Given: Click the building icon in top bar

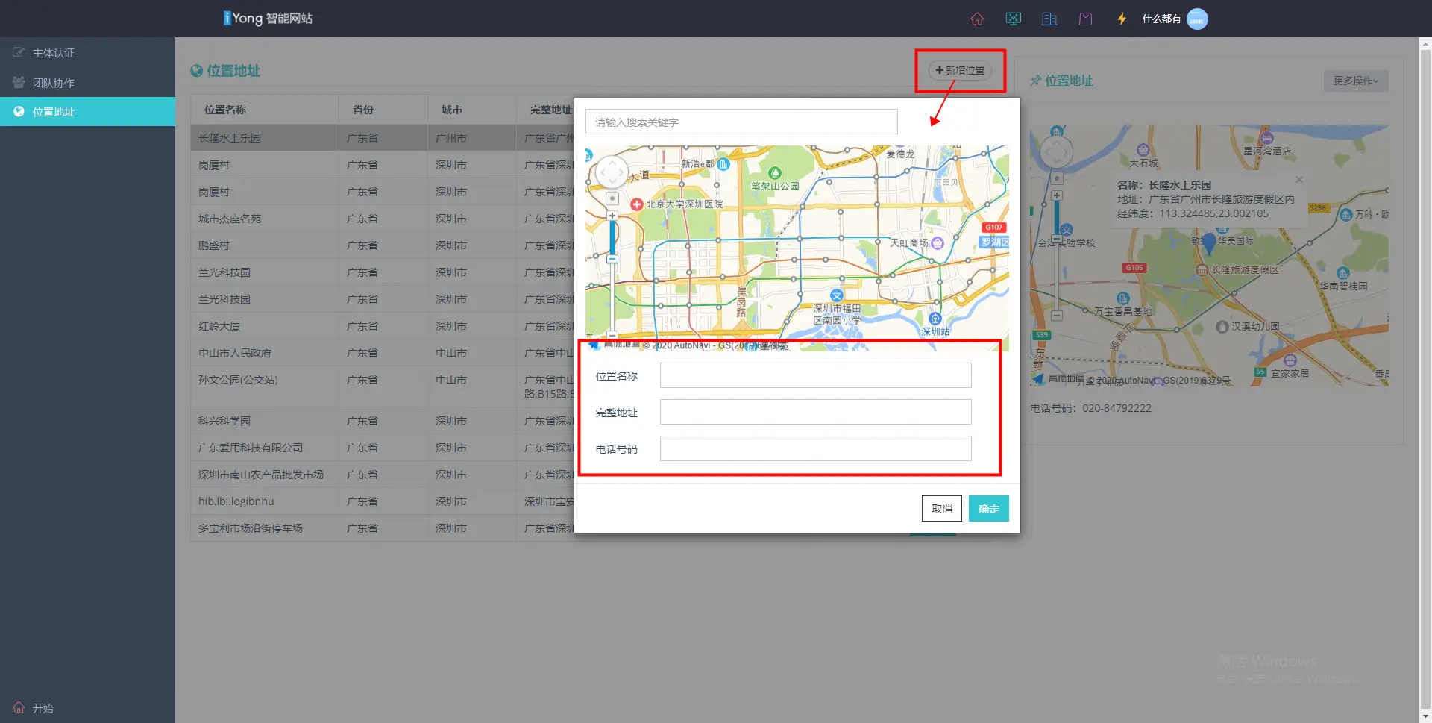Looking at the screenshot, I should pyautogui.click(x=1049, y=19).
